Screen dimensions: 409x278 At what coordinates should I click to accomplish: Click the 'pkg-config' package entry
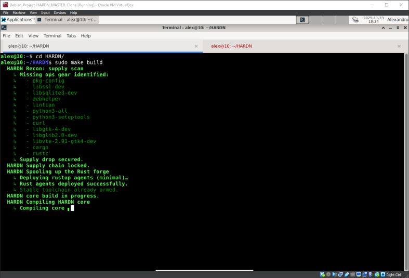pos(48,81)
